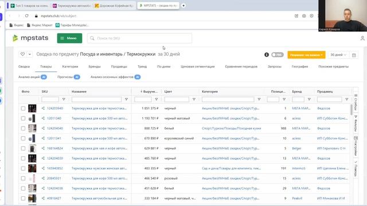Add subject to favorites with heart icon

(22, 54)
